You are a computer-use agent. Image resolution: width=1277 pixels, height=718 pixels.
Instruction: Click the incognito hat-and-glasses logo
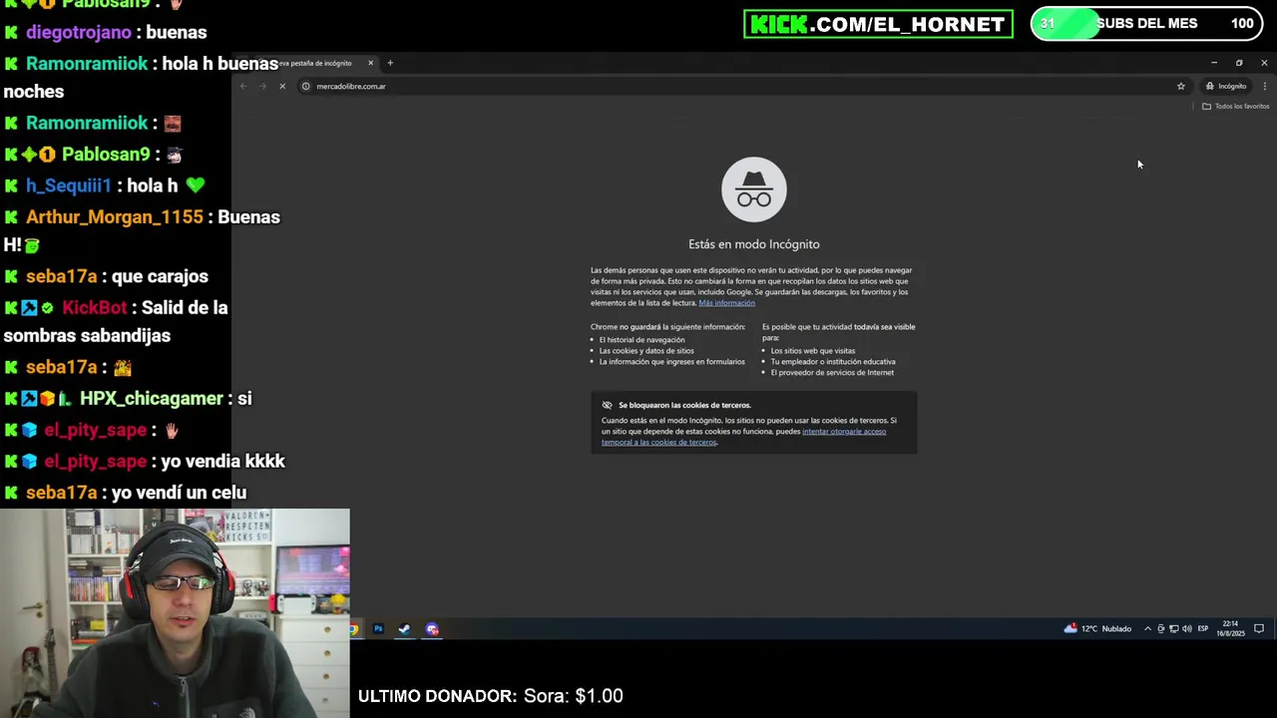tap(754, 189)
